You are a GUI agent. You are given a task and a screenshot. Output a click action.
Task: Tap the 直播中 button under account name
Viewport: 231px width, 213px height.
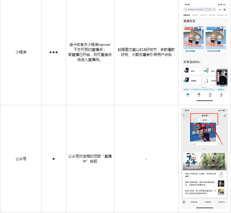coord(205,120)
